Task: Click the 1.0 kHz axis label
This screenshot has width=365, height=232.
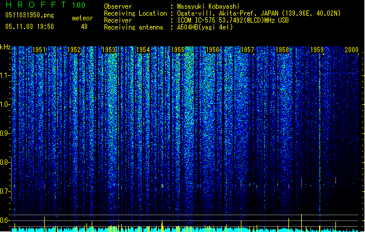Action: tap(5, 104)
